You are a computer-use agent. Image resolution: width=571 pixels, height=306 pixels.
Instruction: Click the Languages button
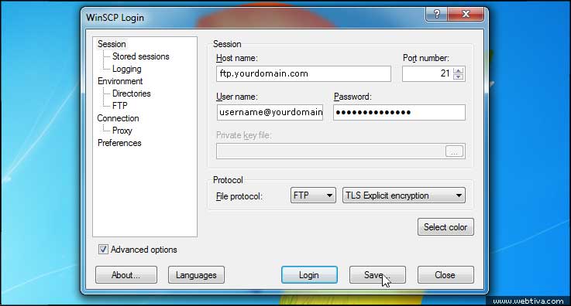tap(196, 275)
